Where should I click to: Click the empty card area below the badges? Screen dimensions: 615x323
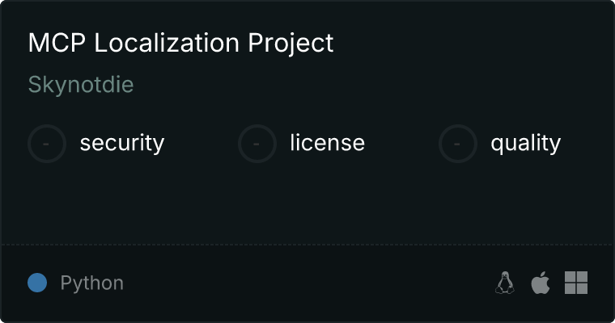[x=307, y=202]
